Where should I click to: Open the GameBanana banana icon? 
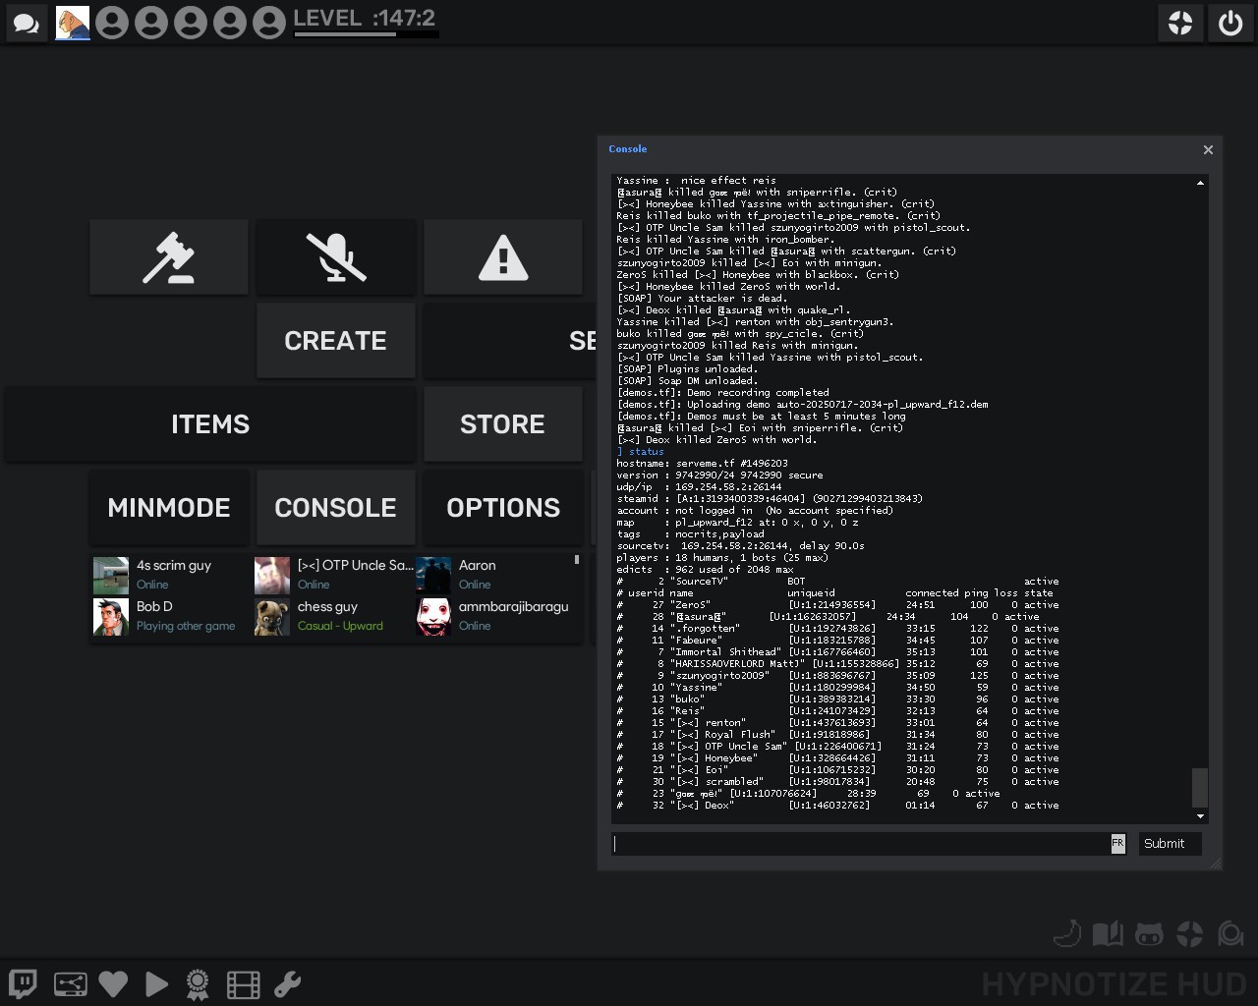click(1067, 933)
